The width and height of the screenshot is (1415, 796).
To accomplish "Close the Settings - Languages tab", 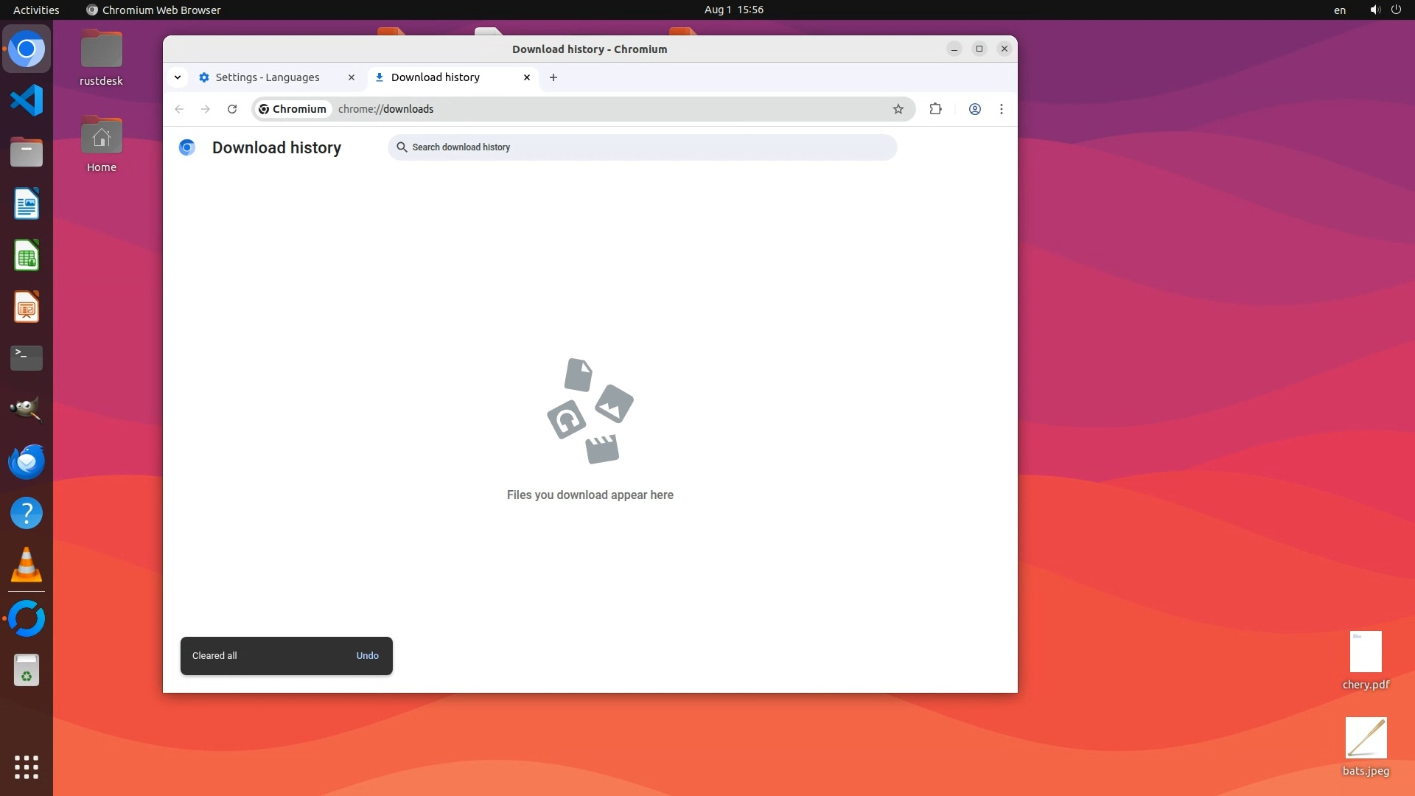I will pyautogui.click(x=352, y=77).
